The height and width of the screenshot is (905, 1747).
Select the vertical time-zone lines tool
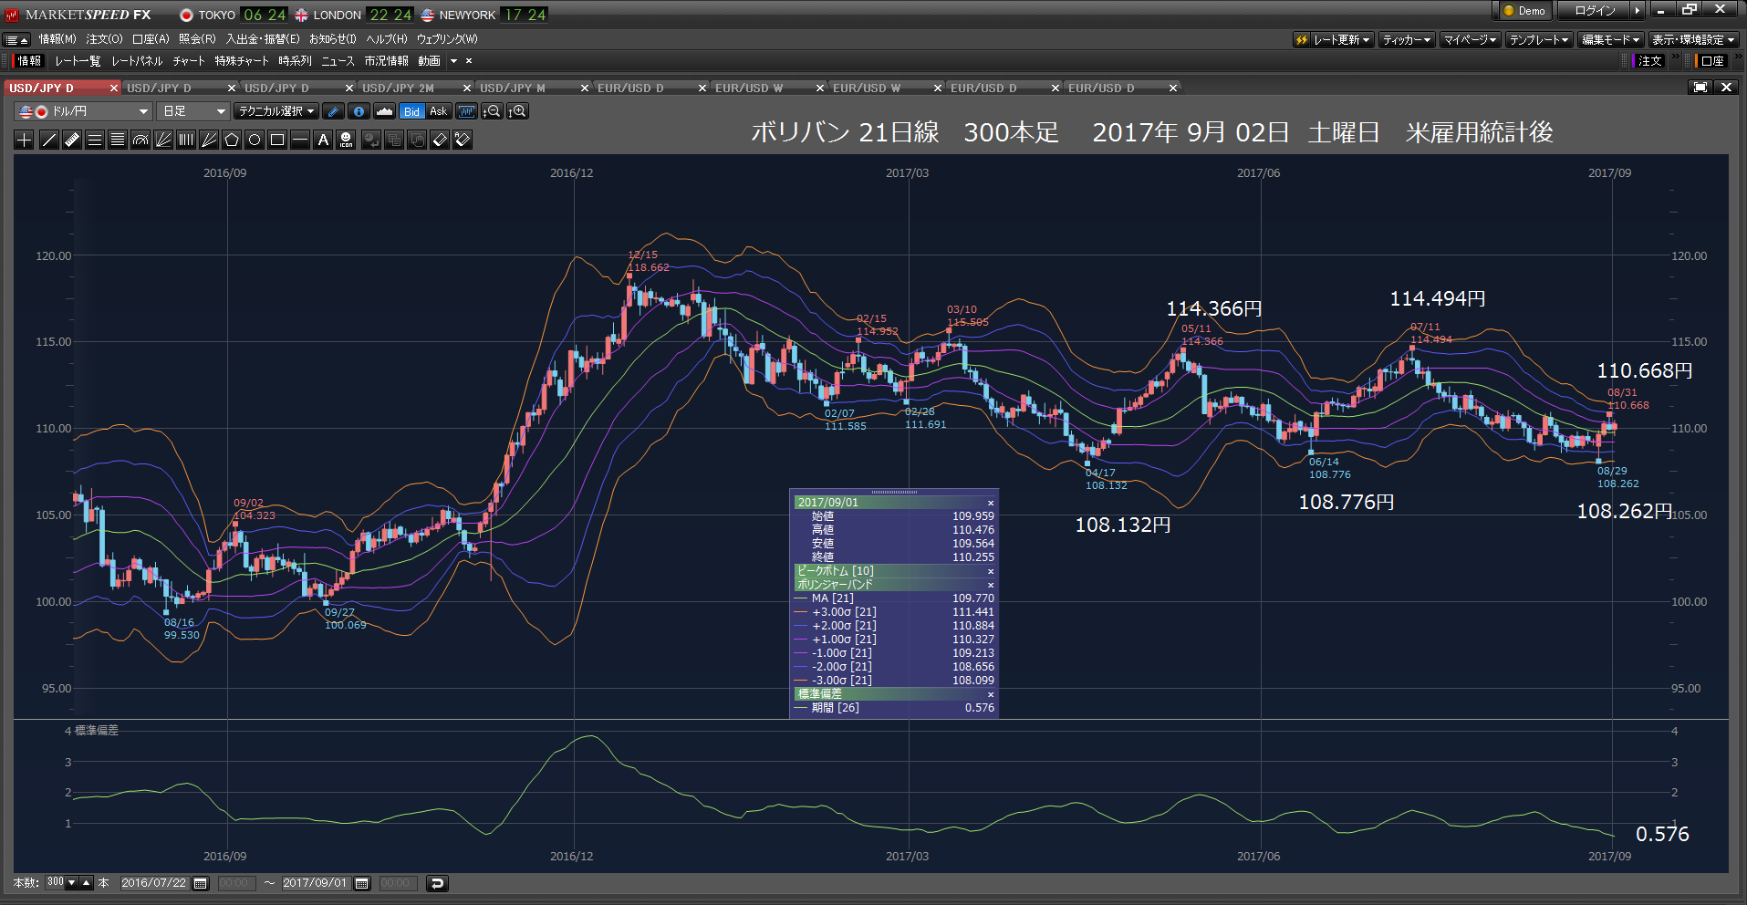(186, 140)
